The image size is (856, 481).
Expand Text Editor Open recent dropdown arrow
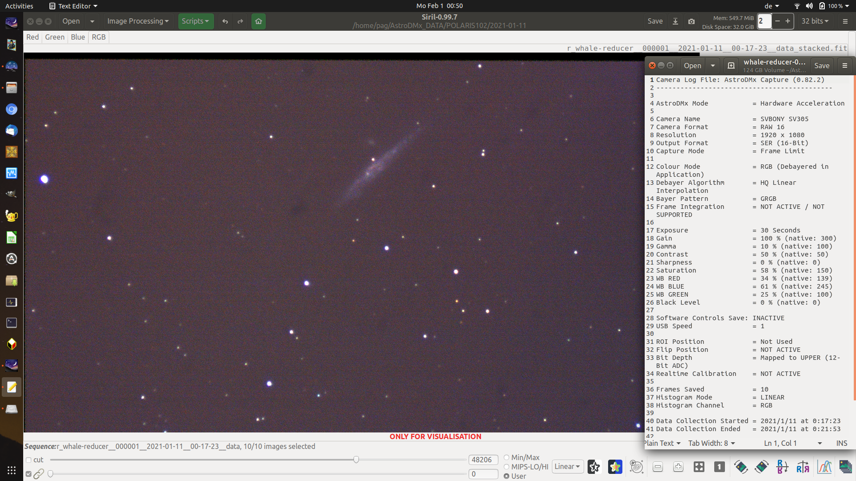coord(713,65)
